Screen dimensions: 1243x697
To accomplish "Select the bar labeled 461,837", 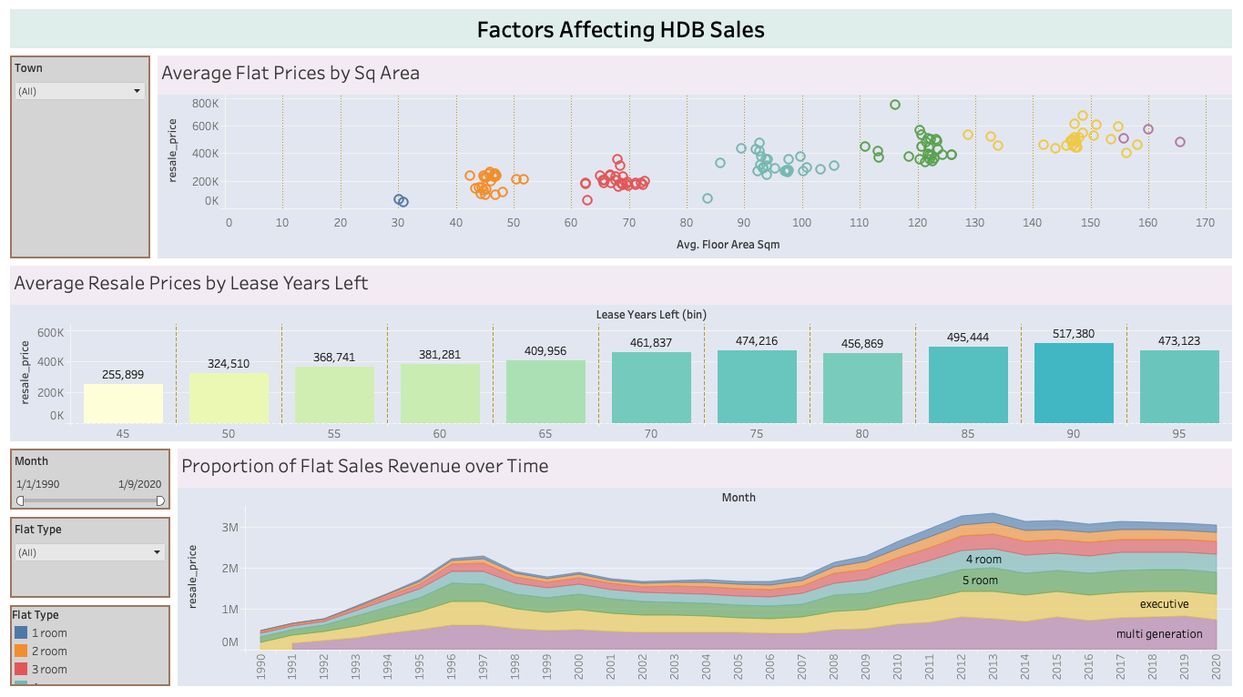I will [651, 388].
